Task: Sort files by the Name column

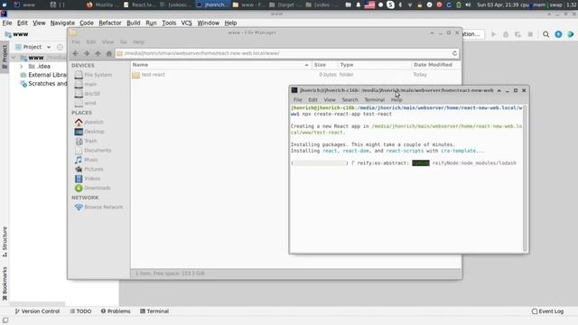Action: pos(220,65)
